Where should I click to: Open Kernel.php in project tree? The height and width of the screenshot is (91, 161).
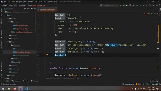click(17, 62)
